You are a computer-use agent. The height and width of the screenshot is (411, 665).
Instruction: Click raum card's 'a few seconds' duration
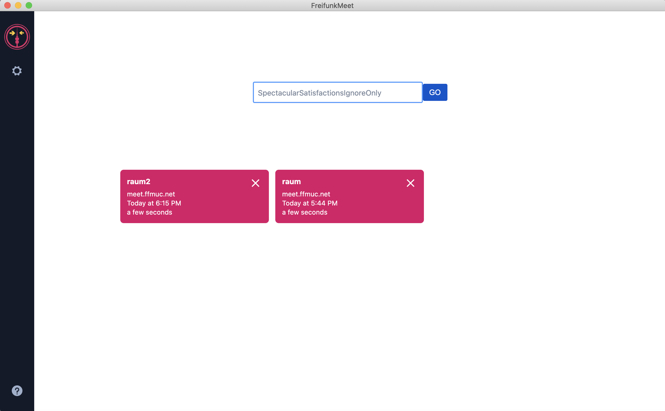[x=305, y=212]
